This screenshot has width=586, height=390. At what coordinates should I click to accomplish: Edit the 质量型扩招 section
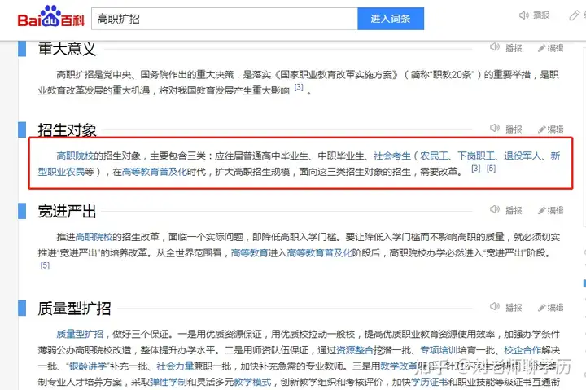click(x=550, y=308)
